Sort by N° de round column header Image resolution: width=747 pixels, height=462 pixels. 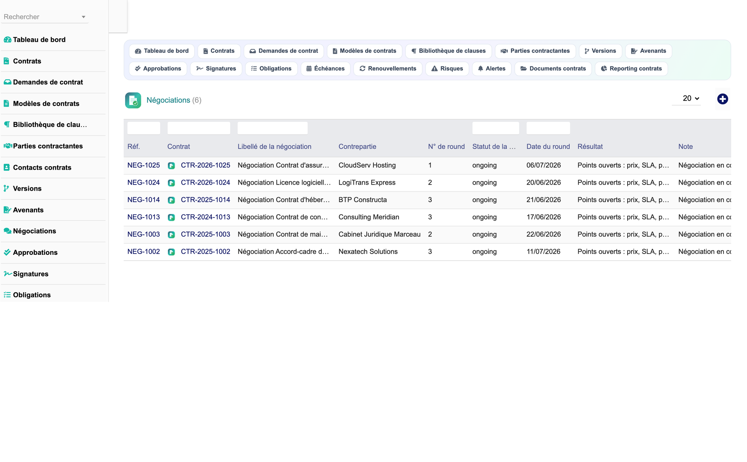pyautogui.click(x=446, y=147)
